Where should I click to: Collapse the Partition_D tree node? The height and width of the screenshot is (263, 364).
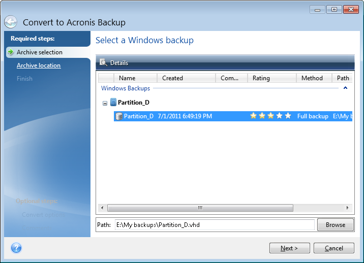pos(105,103)
